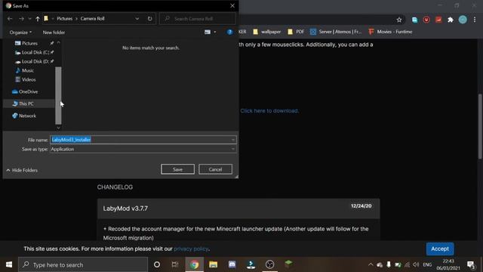Focus the Search Camera Roll box

[198, 19]
